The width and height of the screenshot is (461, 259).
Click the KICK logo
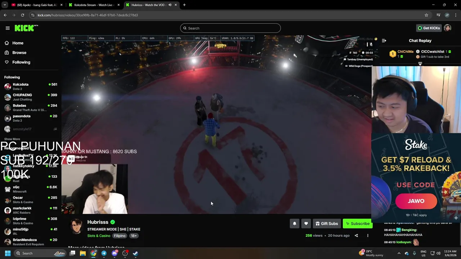point(26,28)
